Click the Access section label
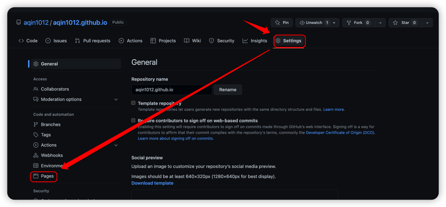 pos(40,79)
